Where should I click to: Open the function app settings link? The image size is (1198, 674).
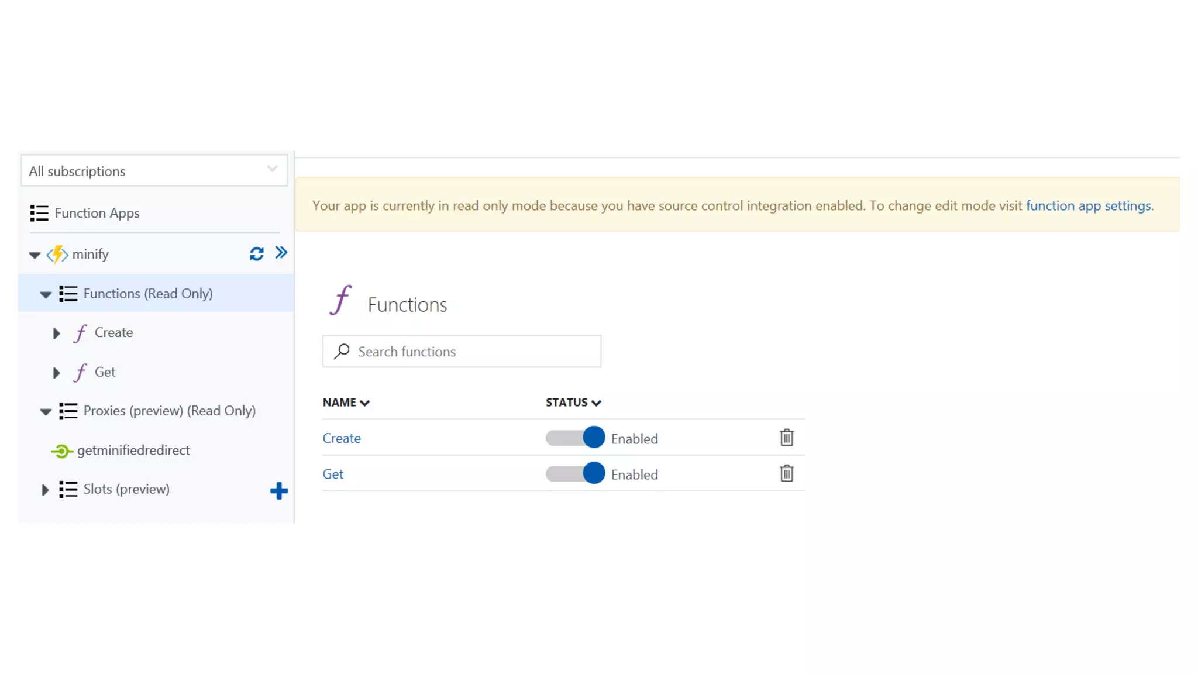point(1088,206)
